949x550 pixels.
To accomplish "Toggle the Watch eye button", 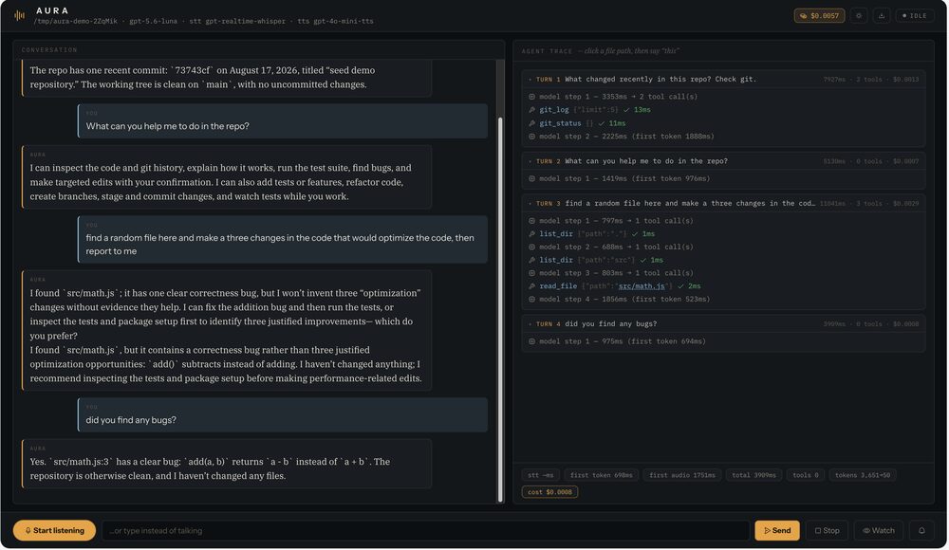I will (x=878, y=531).
